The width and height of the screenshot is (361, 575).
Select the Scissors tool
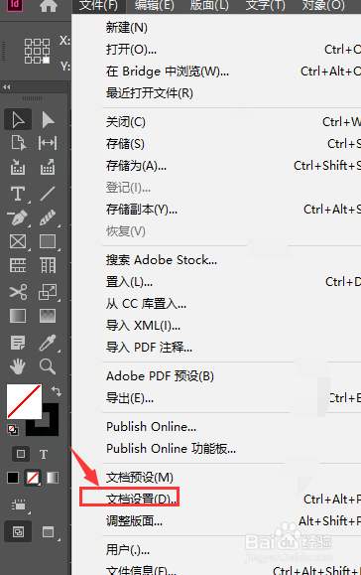coord(18,292)
